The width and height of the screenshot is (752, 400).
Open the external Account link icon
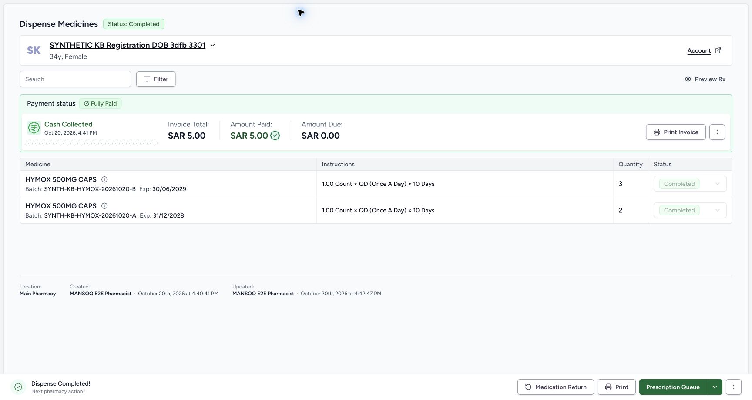pos(718,50)
